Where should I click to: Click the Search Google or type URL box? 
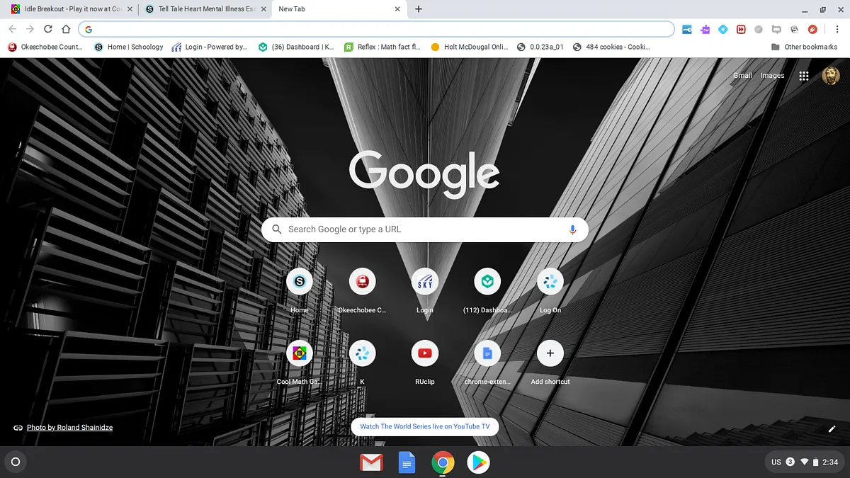tap(425, 229)
